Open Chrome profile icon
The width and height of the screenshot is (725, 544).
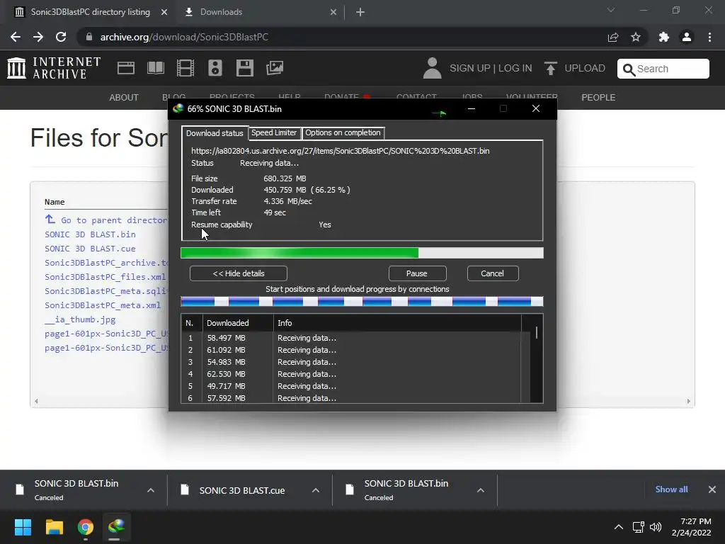point(687,37)
